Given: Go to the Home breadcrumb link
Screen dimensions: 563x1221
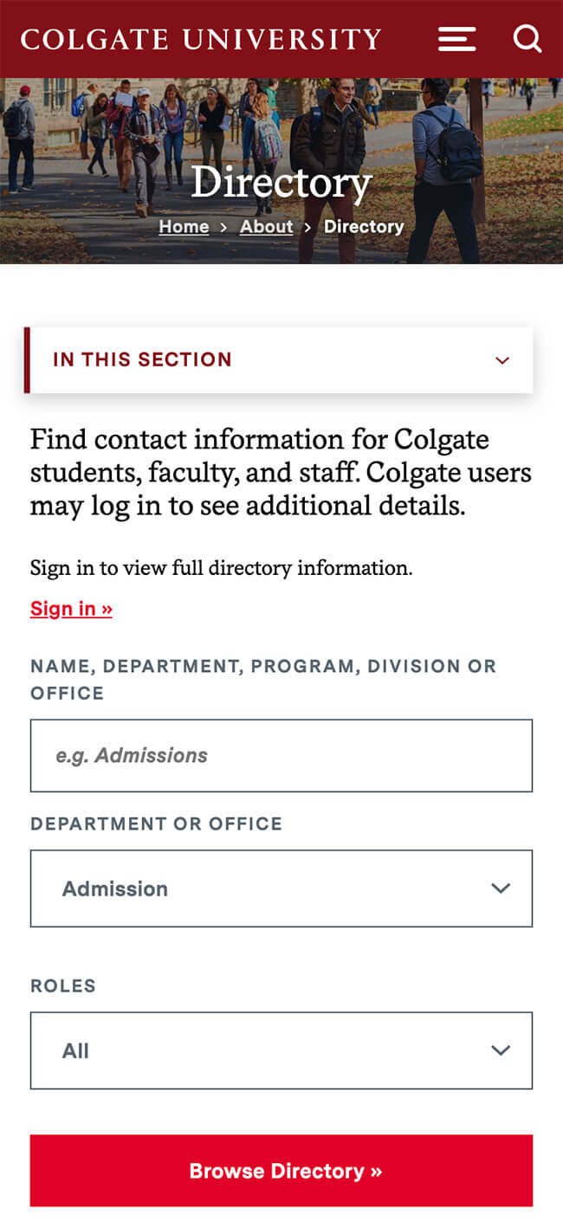Looking at the screenshot, I should click(184, 227).
